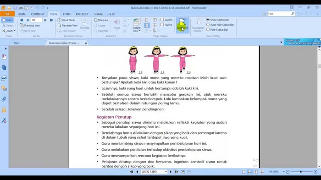
Task: Go to next page in ribbon
Action: pos(45,20)
